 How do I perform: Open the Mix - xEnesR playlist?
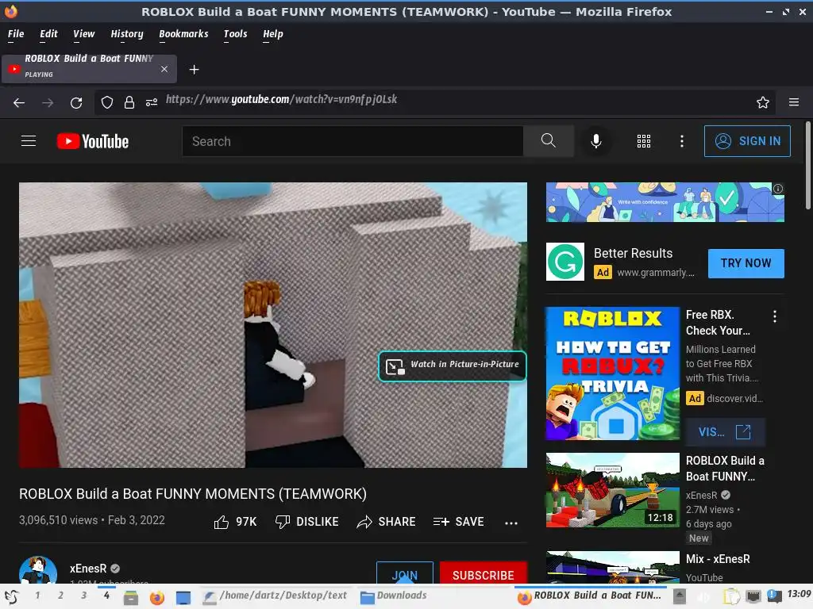coord(718,559)
